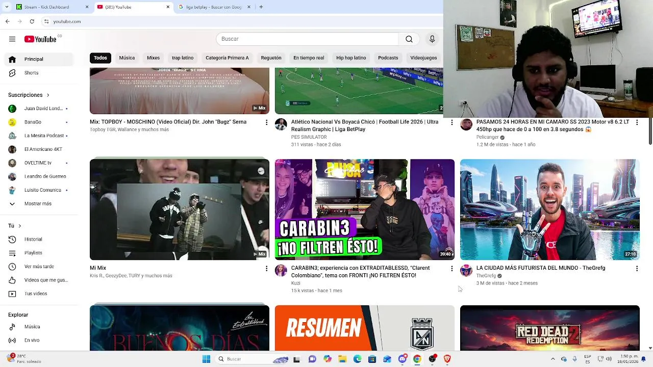Open the LA CIUDAD MÁS FUTURISTA thumbnail
Screen dimensions: 653x367
click(x=550, y=209)
